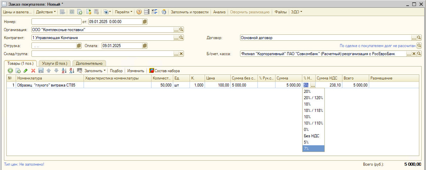Click Изменить button

tap(136, 71)
